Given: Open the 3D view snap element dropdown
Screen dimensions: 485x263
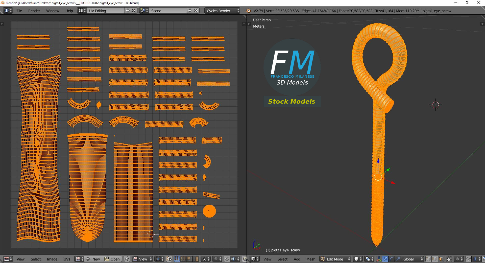Looking at the screenshot, I should coord(476,259).
